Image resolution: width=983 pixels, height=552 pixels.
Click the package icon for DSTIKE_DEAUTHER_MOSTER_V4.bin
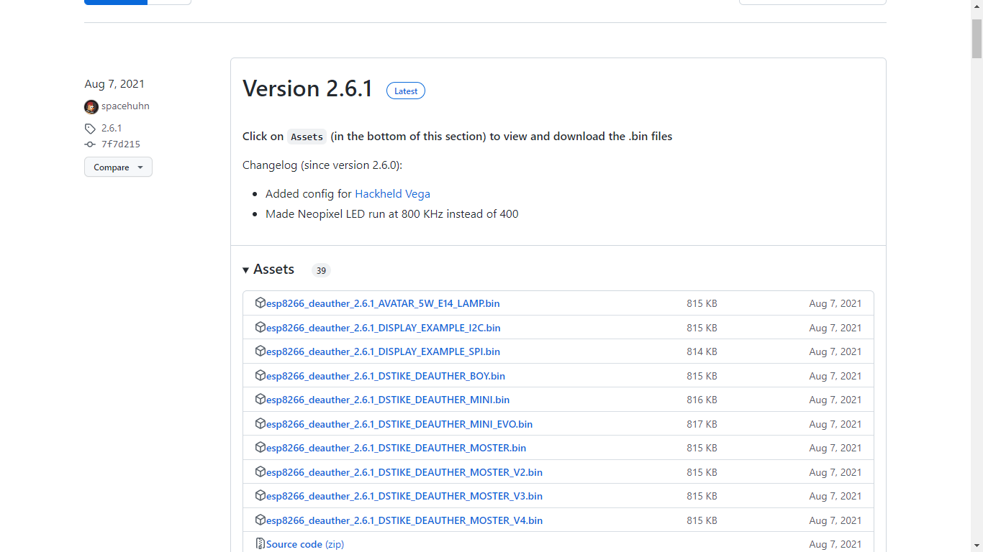click(x=261, y=520)
